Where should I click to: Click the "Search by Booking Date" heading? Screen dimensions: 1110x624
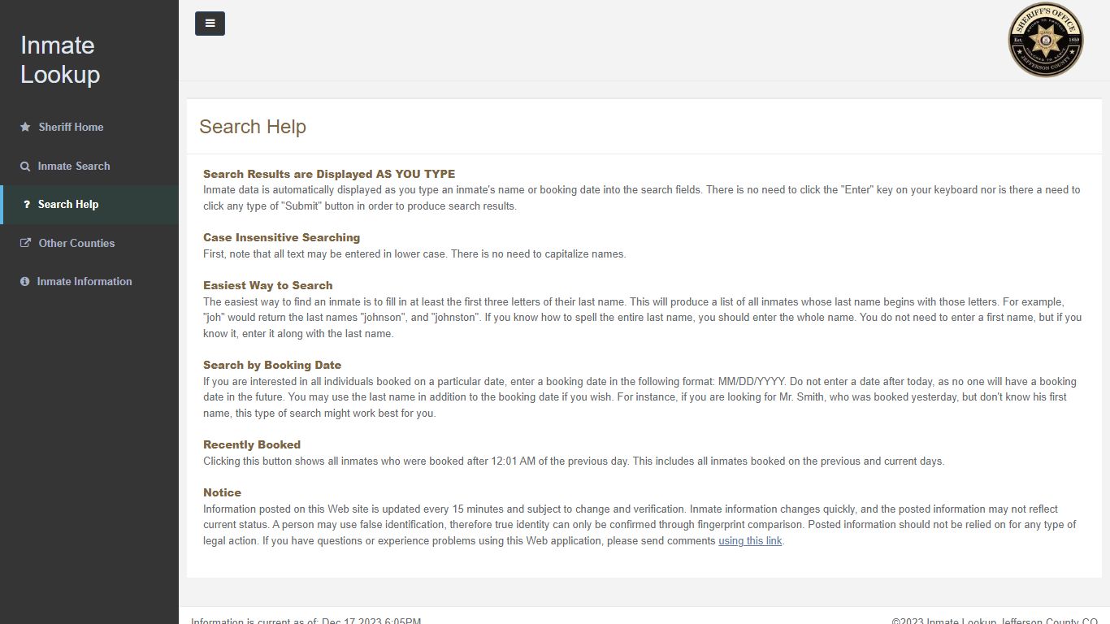[x=272, y=365]
